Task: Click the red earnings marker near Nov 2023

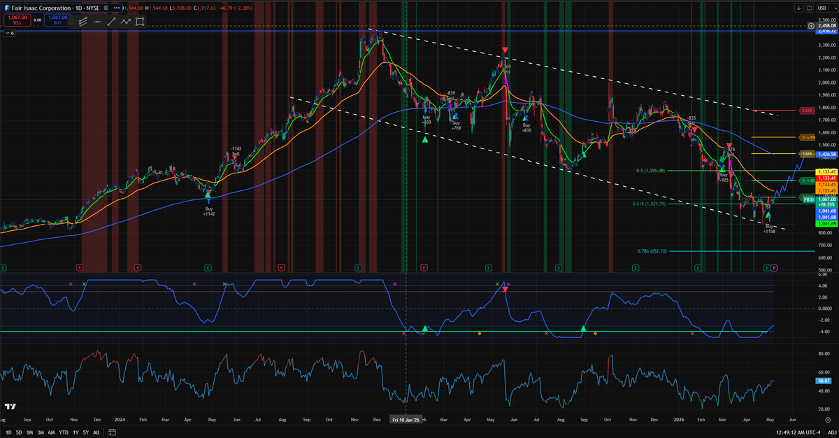Action: (x=79, y=267)
